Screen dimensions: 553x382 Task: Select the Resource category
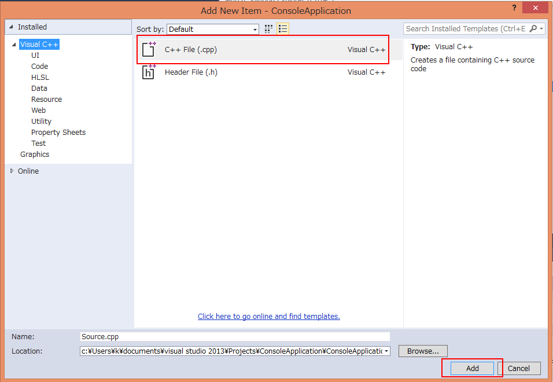(46, 99)
